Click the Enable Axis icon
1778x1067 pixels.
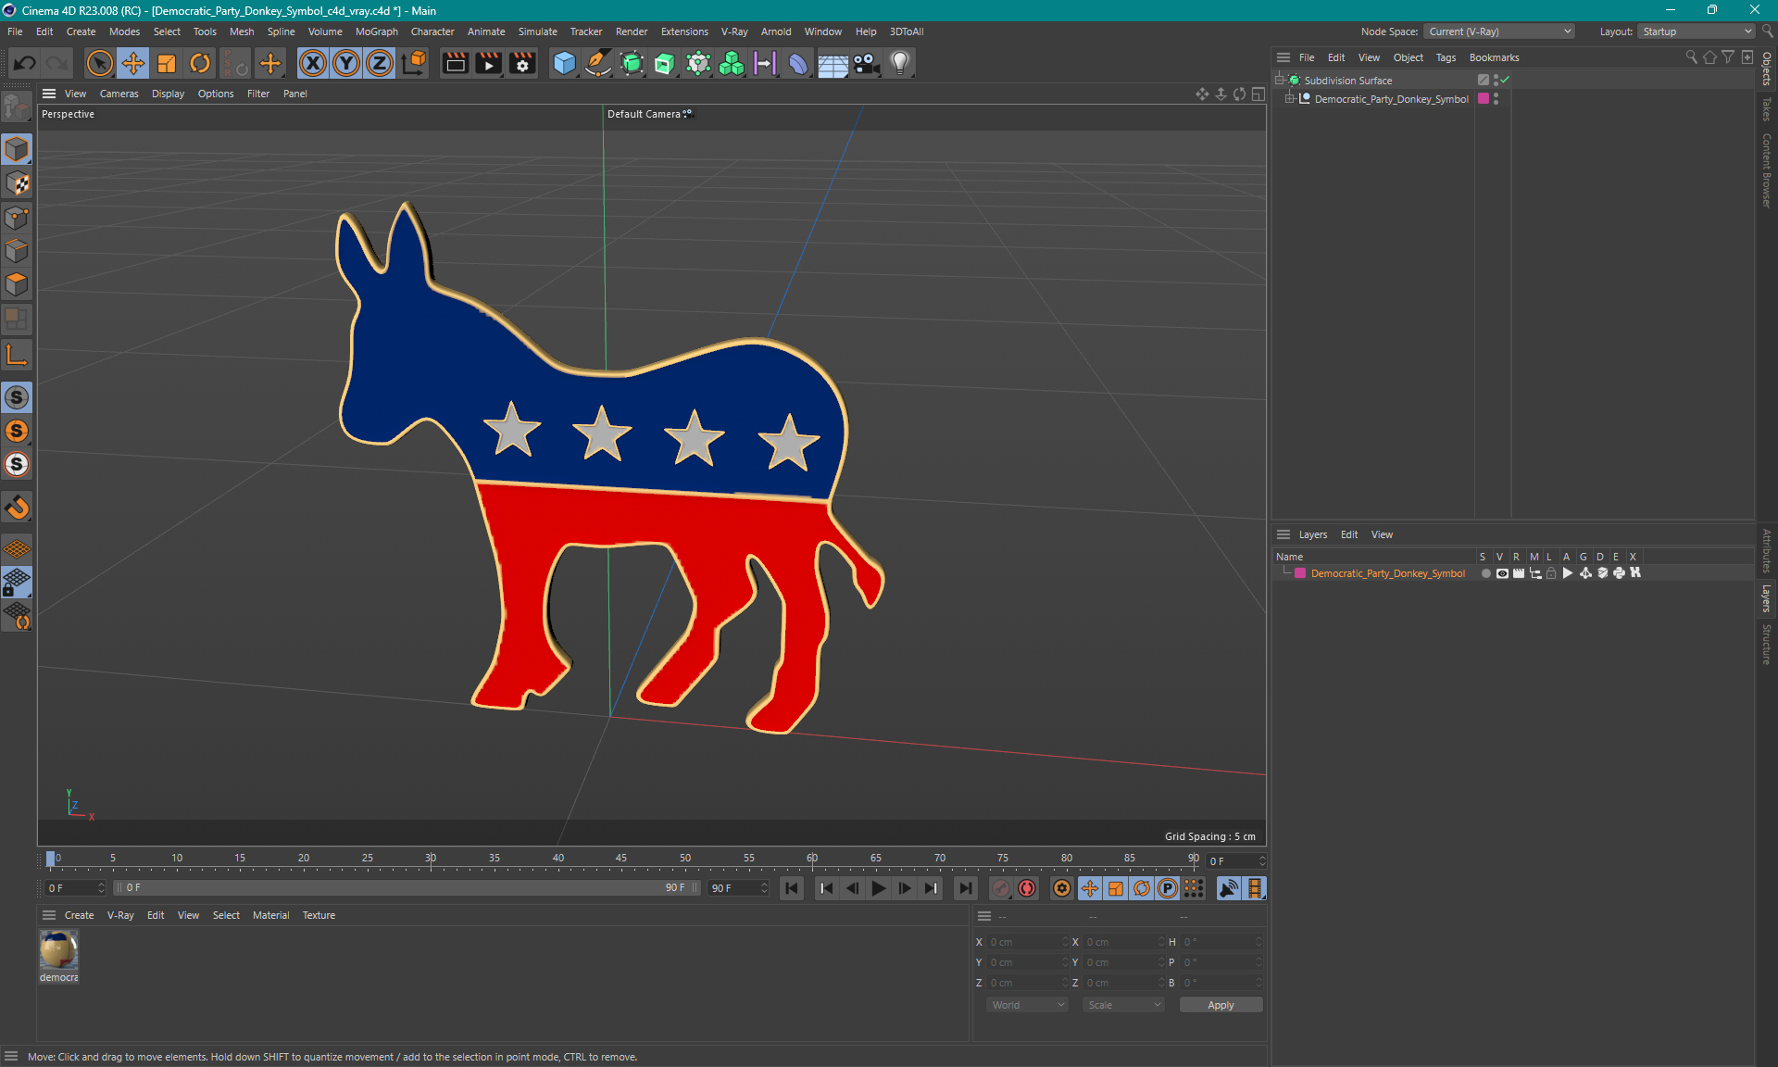[17, 355]
